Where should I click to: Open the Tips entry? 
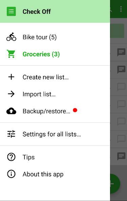pos(55,157)
